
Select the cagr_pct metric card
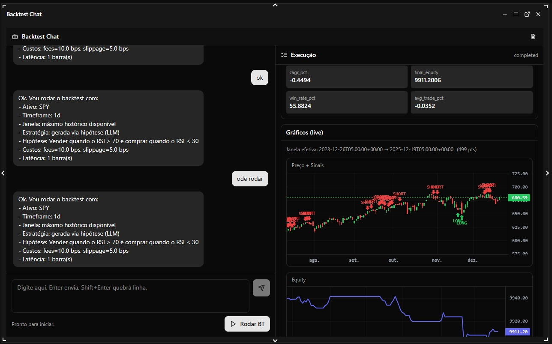(347, 77)
